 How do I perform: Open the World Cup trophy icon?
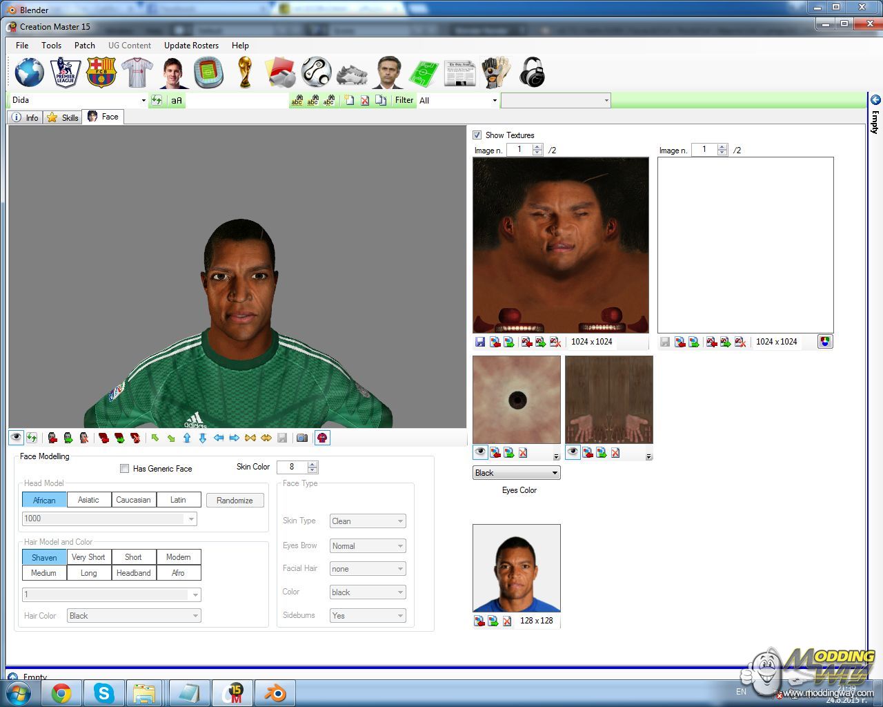[x=244, y=72]
